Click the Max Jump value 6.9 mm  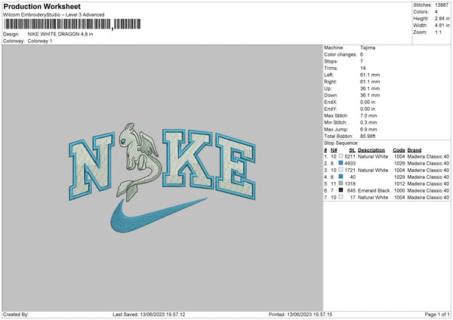(x=368, y=129)
